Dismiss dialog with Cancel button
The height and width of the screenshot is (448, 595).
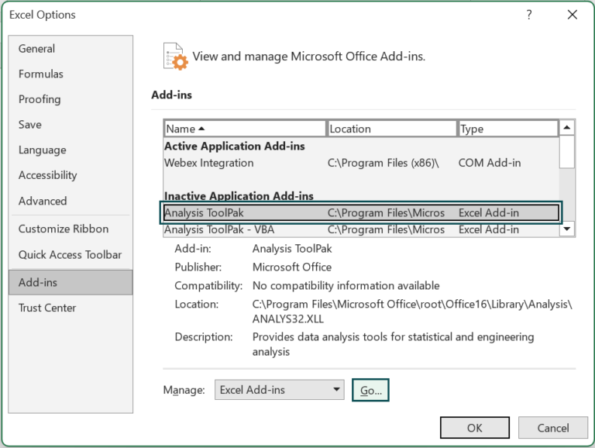point(553,428)
